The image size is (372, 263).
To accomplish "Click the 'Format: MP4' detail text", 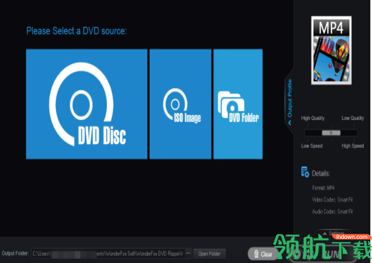I will pyautogui.click(x=323, y=188).
